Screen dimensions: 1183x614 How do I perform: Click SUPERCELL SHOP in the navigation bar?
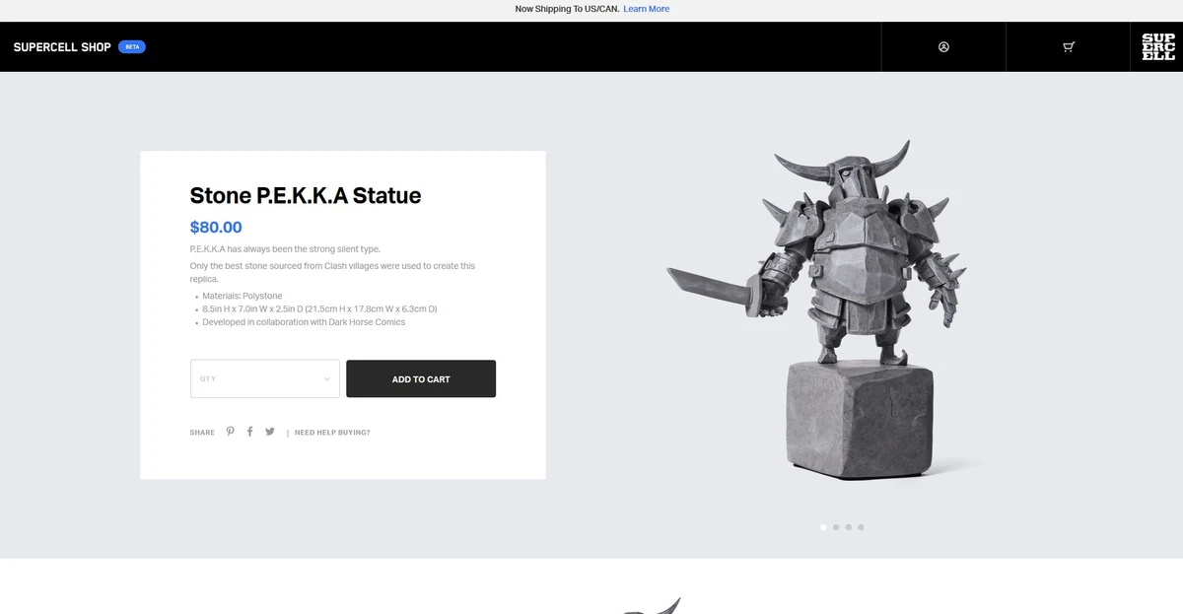[x=62, y=46]
